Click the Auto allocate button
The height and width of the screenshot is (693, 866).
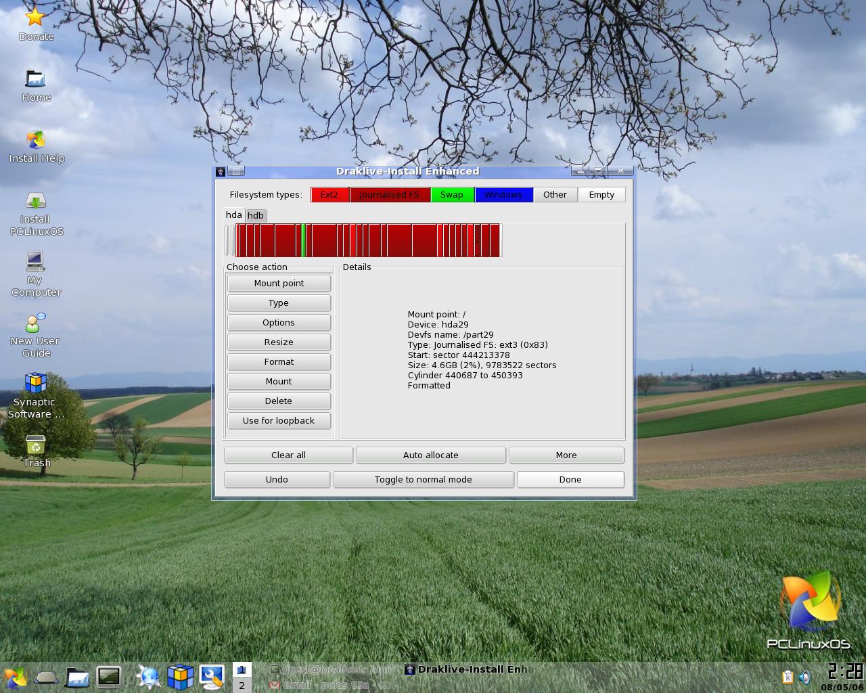point(431,455)
